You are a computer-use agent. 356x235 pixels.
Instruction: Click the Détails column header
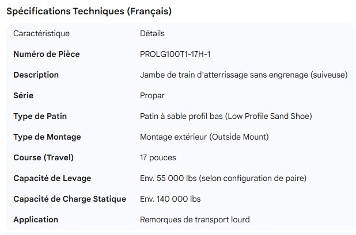tap(152, 33)
